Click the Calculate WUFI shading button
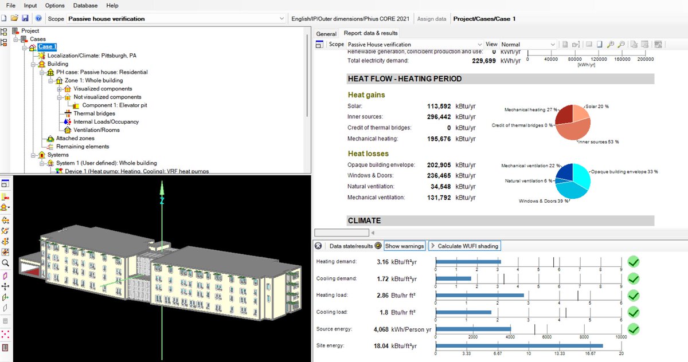 pyautogui.click(x=464, y=246)
